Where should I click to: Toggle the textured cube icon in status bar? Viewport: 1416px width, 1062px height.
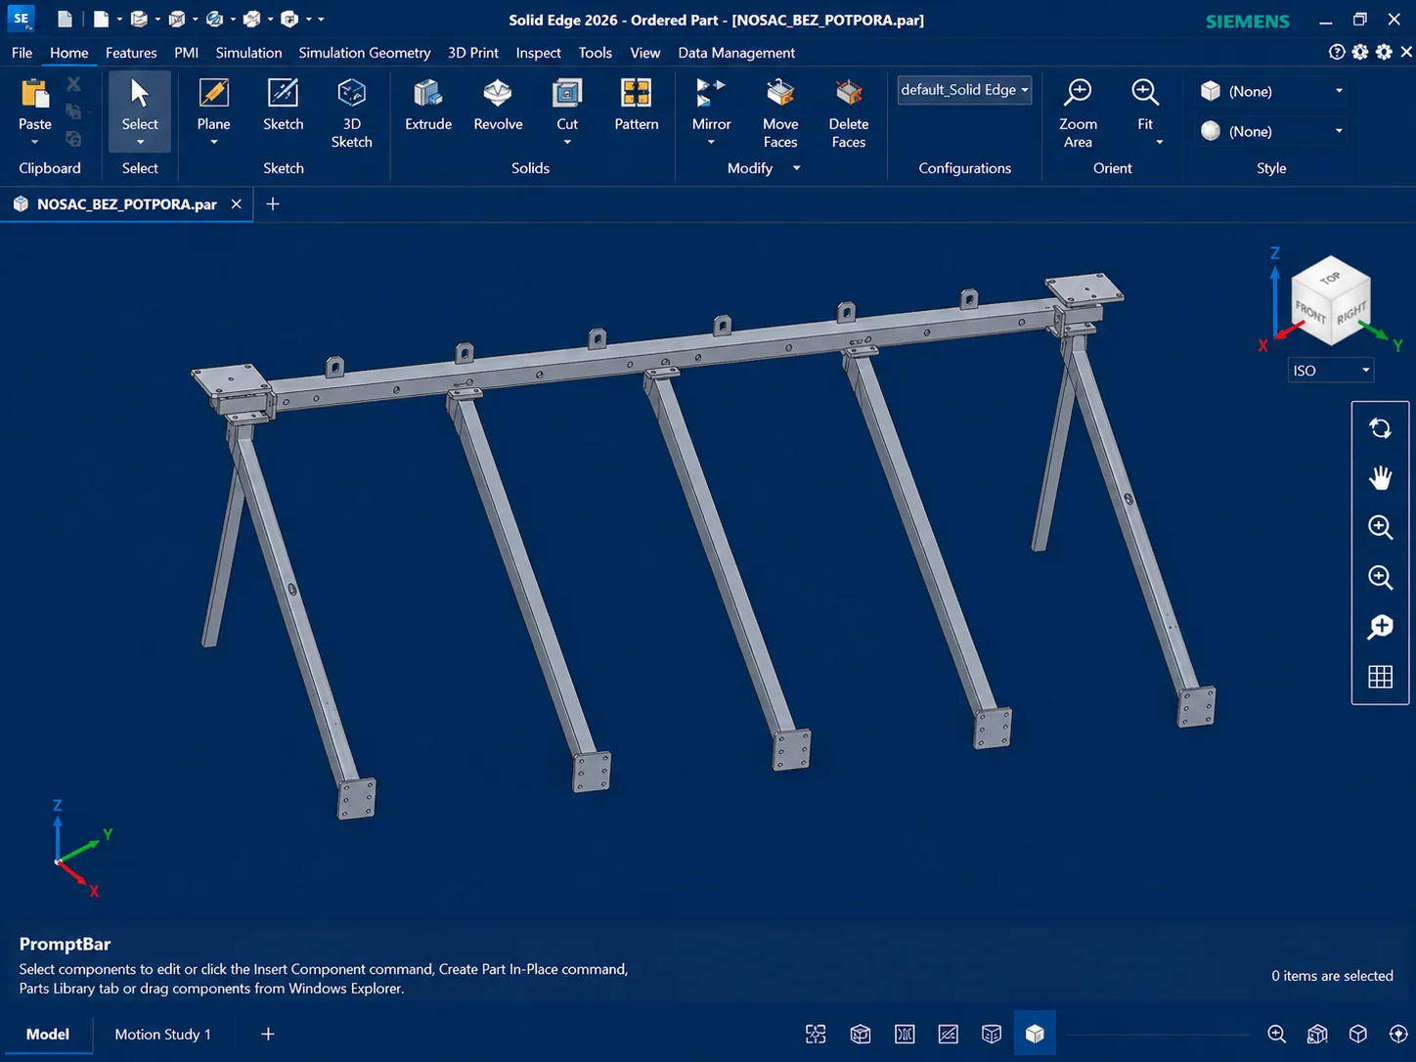(x=1317, y=1034)
